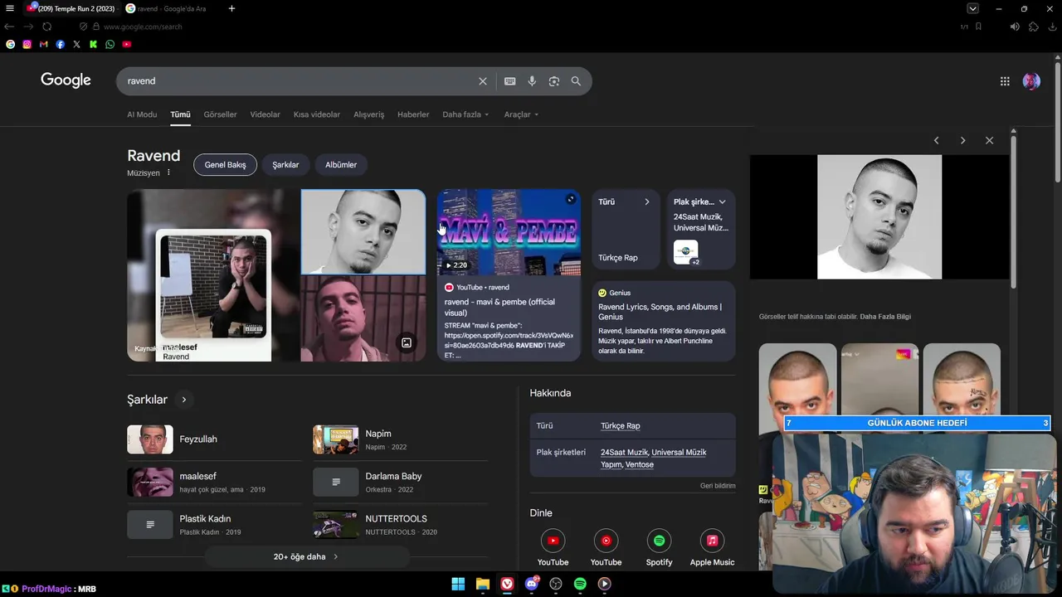Open the Kick bookmark shortcut
The width and height of the screenshot is (1062, 597).
[x=93, y=44]
